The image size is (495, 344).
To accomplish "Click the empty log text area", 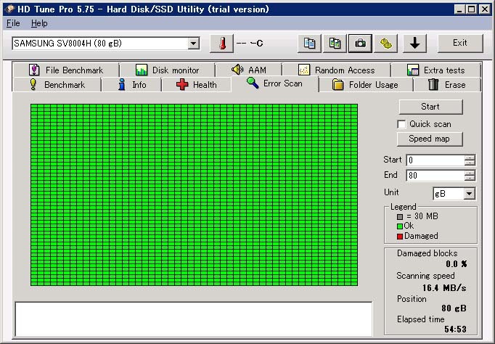I will tap(194, 319).
